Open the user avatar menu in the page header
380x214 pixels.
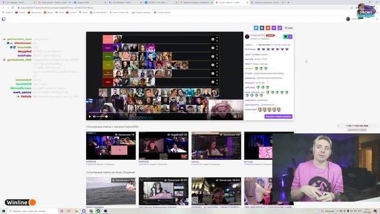pos(348,19)
